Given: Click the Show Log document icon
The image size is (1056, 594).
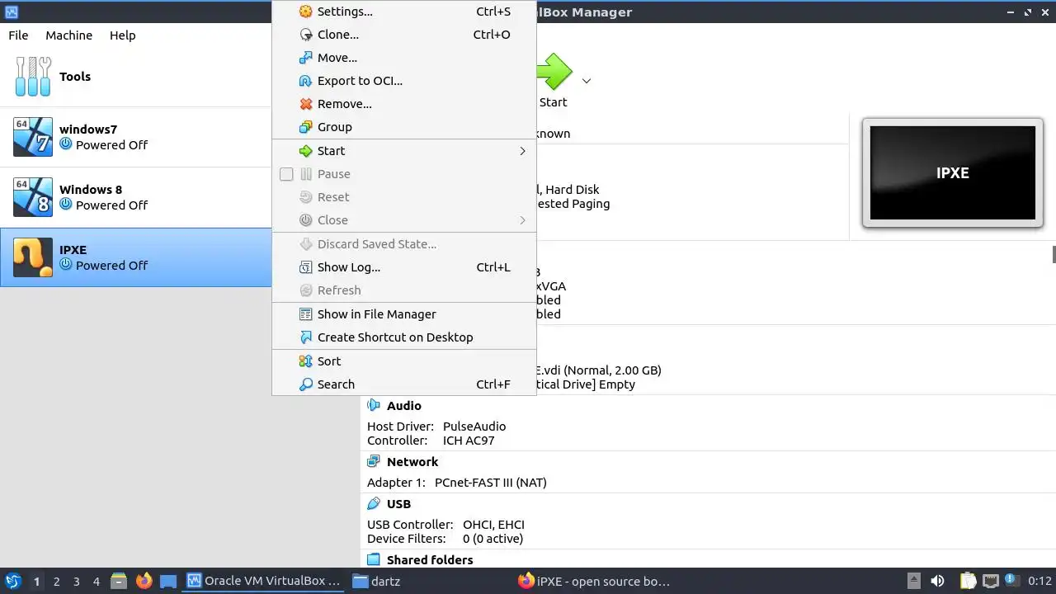Looking at the screenshot, I should (x=305, y=267).
